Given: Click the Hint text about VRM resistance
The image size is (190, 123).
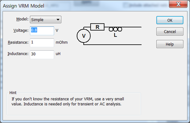Looking at the screenshot, I should (x=68, y=102).
